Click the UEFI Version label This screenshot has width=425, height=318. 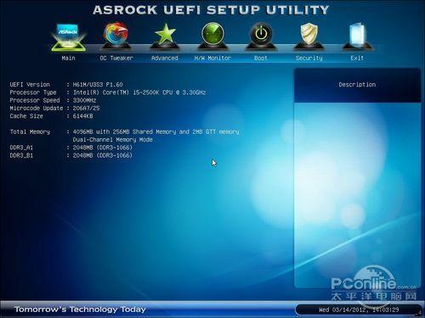(x=30, y=85)
